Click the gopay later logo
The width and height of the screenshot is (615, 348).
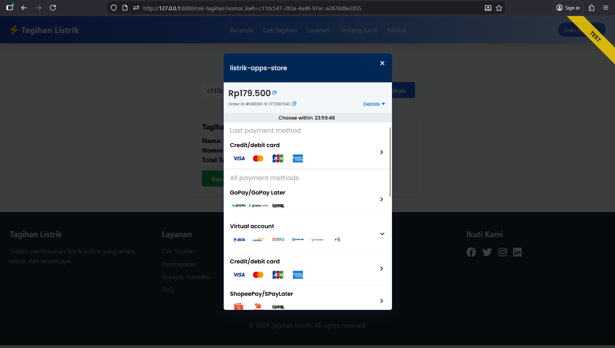[x=258, y=206]
